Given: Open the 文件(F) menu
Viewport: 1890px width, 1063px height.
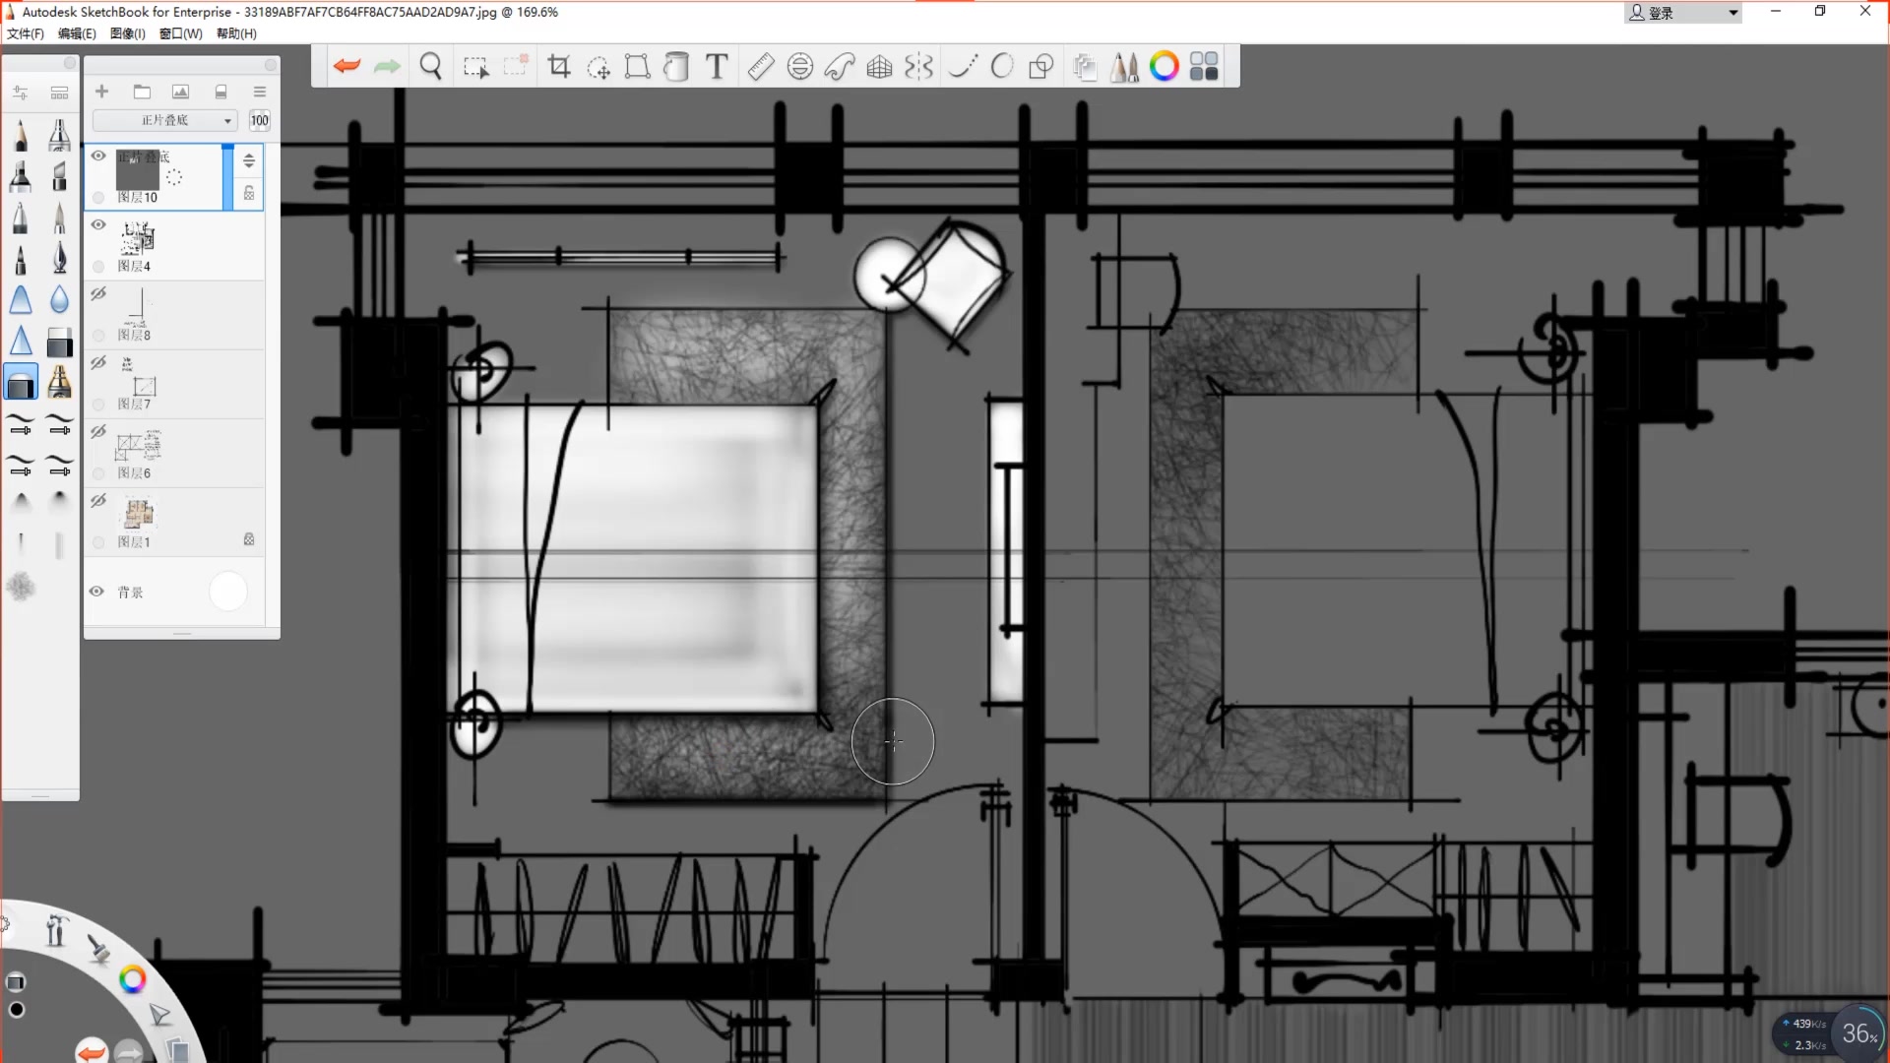Looking at the screenshot, I should pyautogui.click(x=26, y=33).
